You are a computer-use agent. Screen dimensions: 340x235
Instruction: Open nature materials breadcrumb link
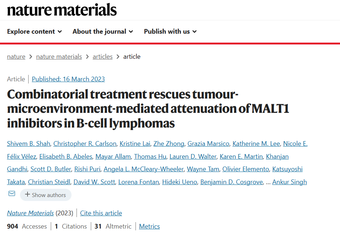(59, 57)
